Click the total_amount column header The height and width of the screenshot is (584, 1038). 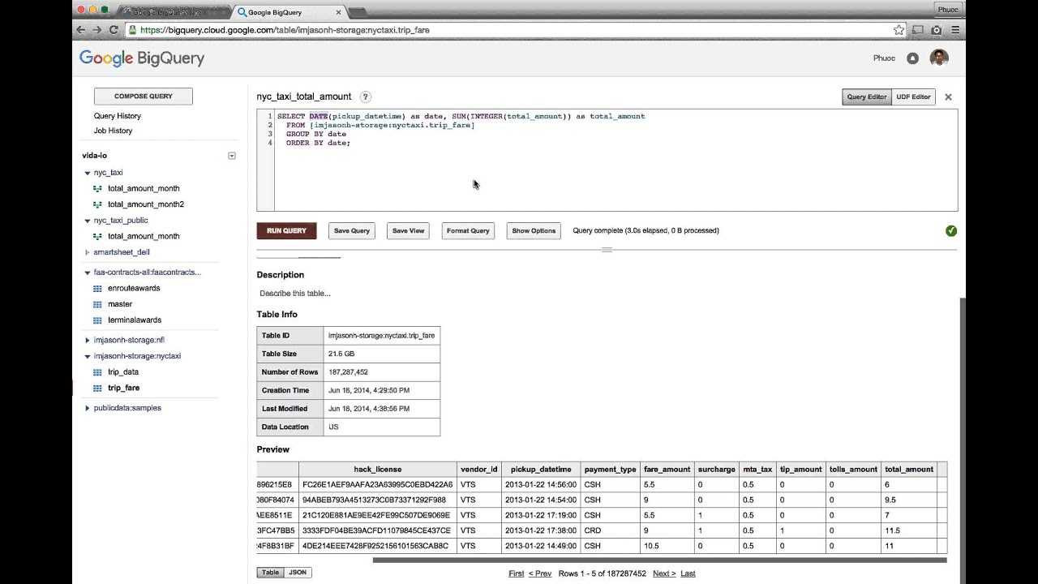tap(909, 470)
